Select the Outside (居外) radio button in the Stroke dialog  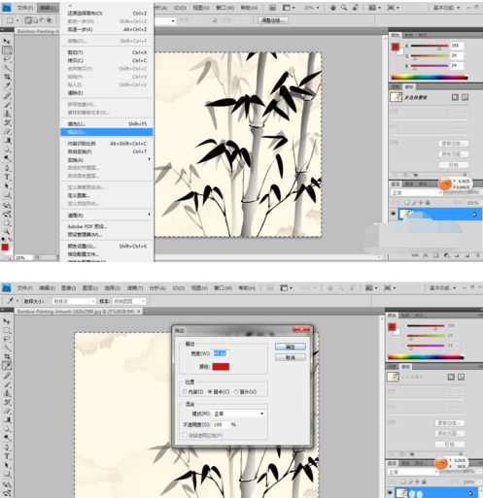[236, 392]
